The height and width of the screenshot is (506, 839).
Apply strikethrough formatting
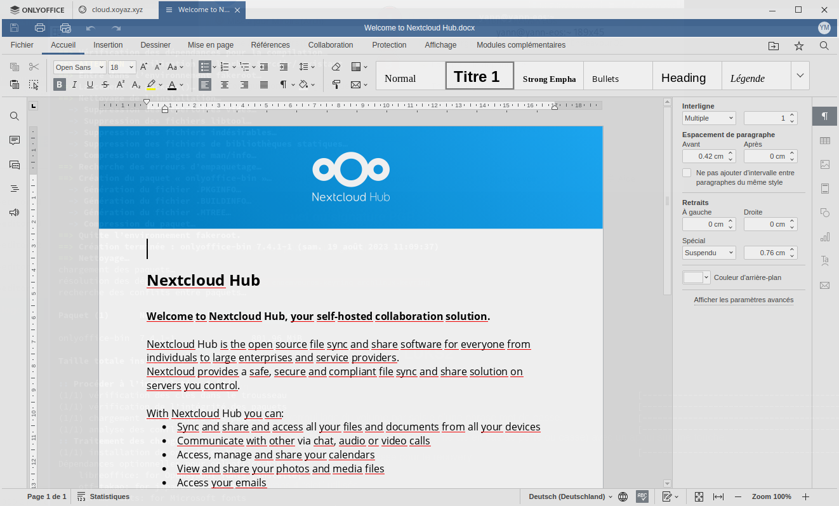click(105, 84)
